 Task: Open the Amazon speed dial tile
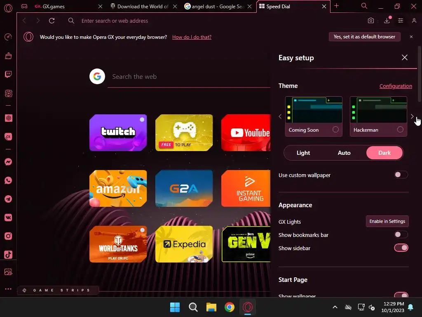coord(118,188)
